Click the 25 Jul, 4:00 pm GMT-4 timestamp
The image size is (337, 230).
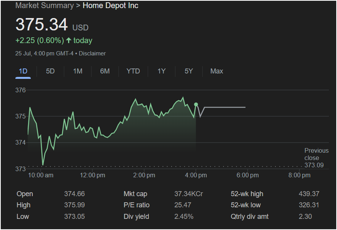pos(44,53)
